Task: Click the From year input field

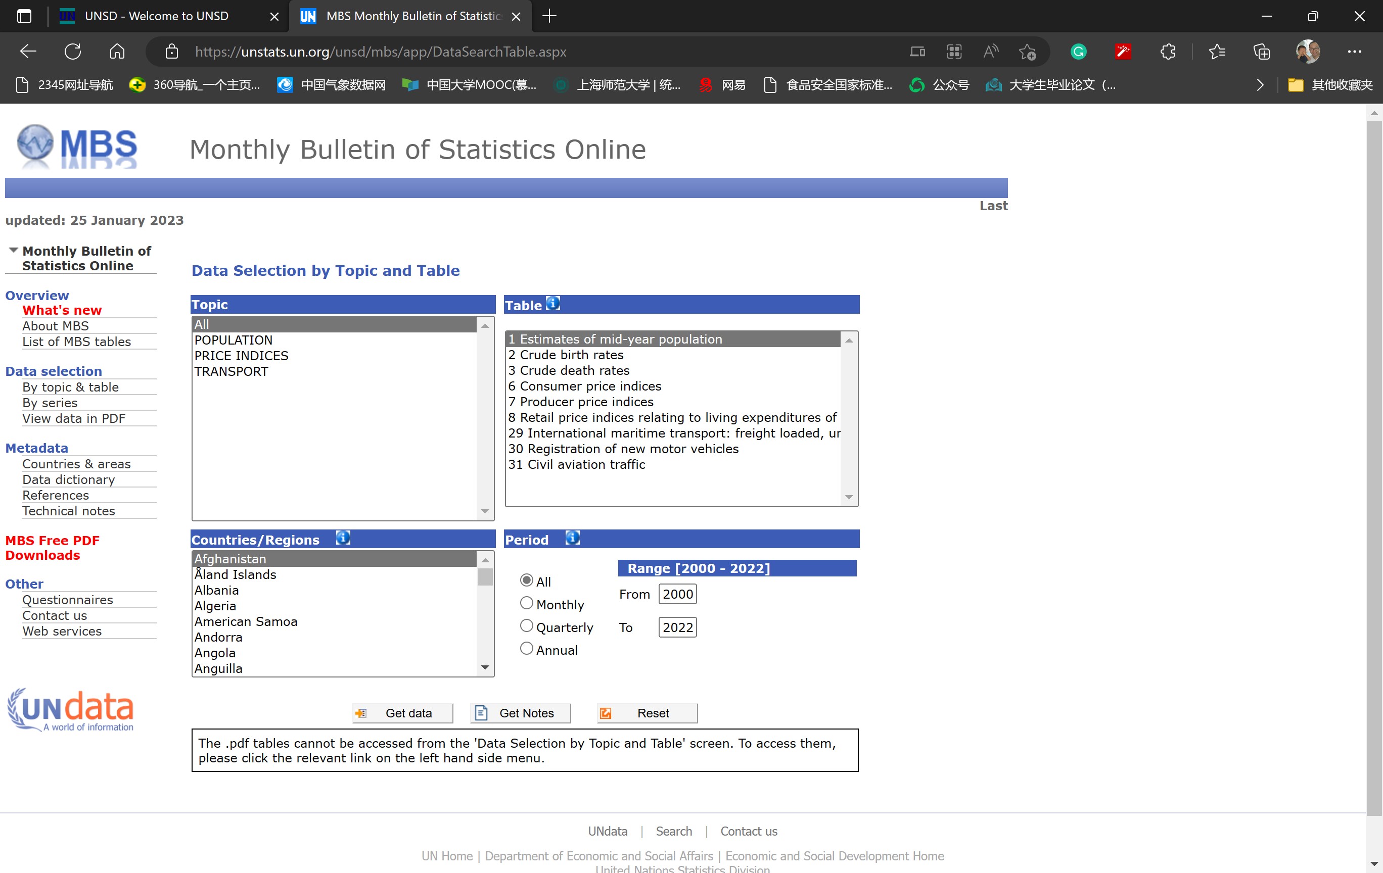Action: point(677,594)
